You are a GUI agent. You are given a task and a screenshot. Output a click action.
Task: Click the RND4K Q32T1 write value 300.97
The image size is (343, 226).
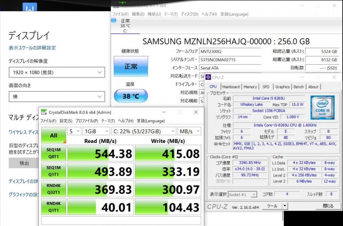pos(168,189)
